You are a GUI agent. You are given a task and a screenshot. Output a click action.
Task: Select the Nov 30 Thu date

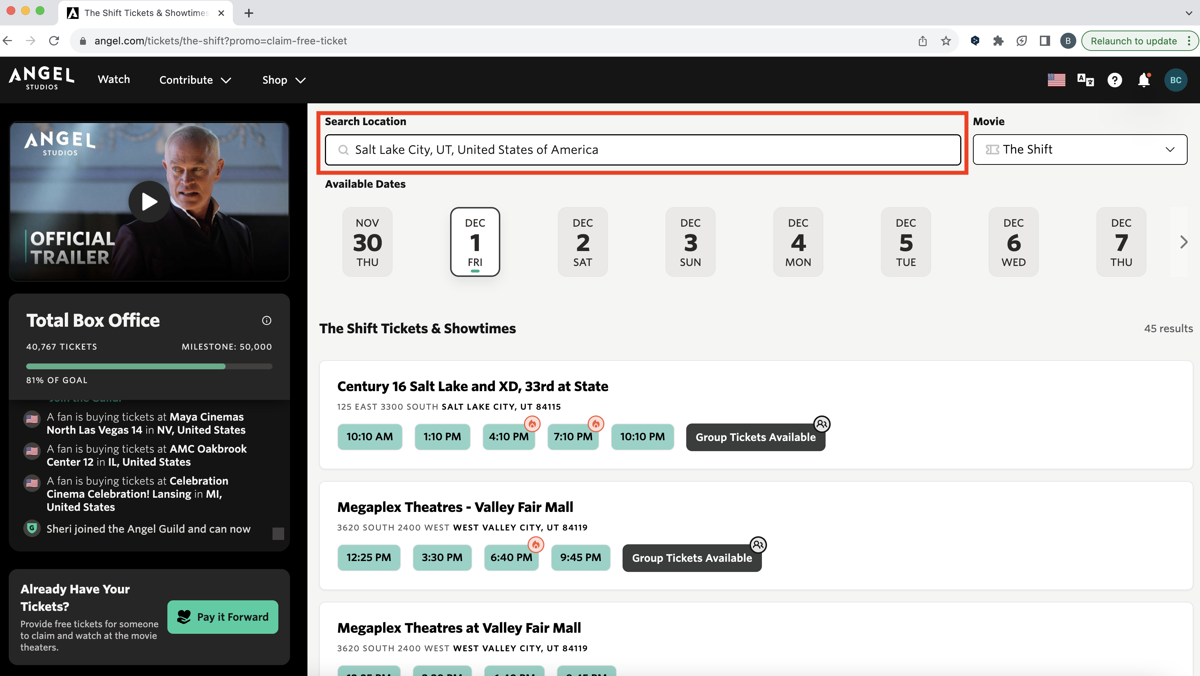tap(367, 242)
